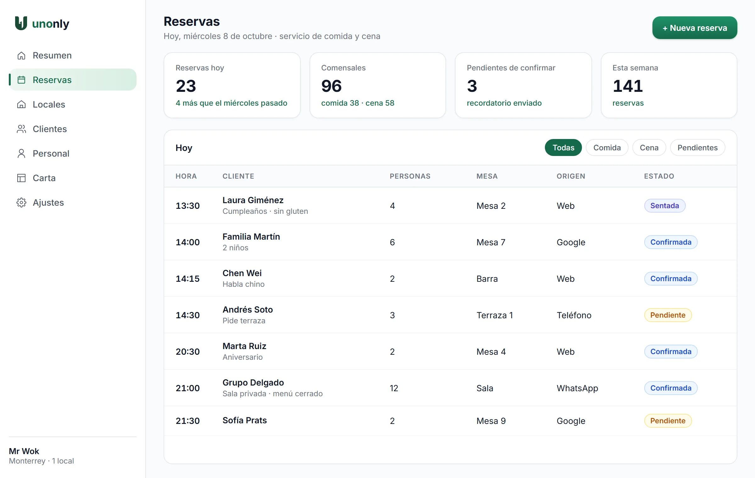Click the CLIENTE column header
Image resolution: width=755 pixels, height=478 pixels.
[238, 176]
